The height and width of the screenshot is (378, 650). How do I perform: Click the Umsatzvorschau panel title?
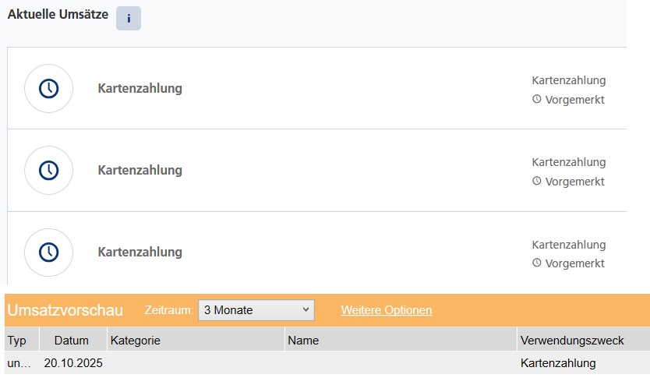pyautogui.click(x=65, y=310)
